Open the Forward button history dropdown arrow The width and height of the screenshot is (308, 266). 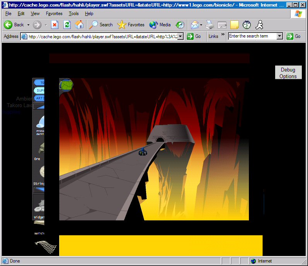pos(46,25)
